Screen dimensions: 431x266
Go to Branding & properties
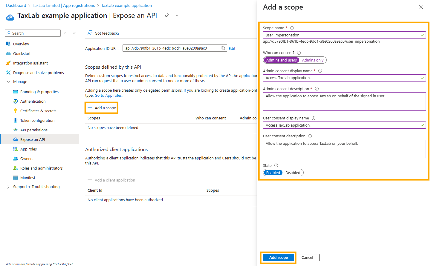pos(40,92)
